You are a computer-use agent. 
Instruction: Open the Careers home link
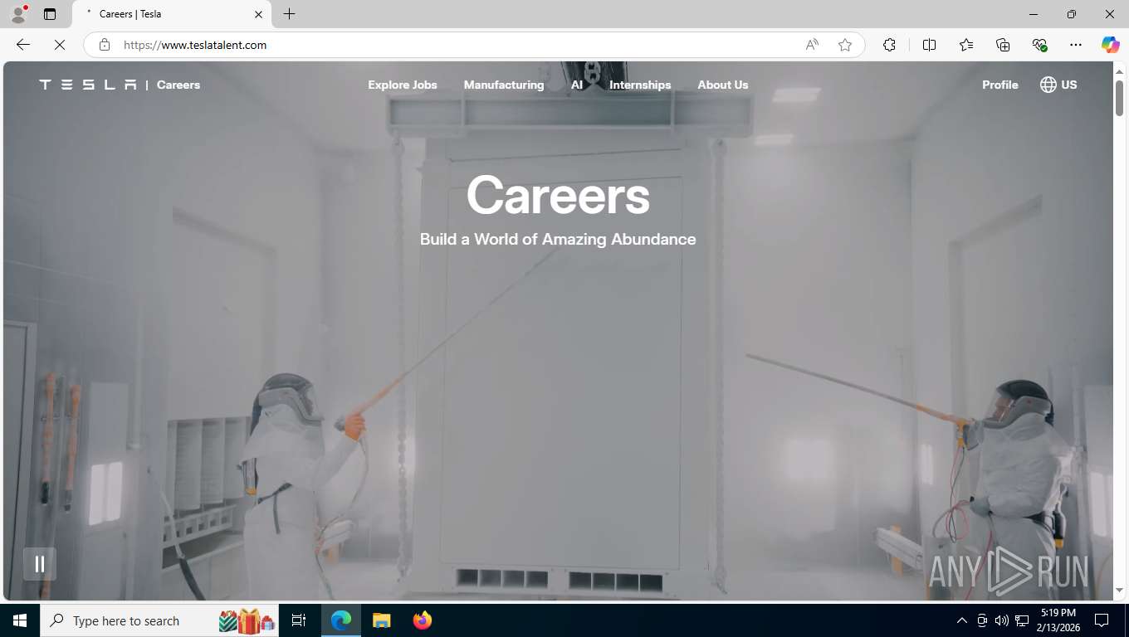178,85
